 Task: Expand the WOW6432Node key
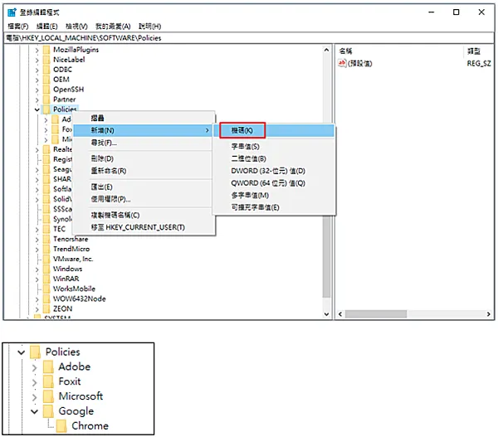(x=37, y=299)
